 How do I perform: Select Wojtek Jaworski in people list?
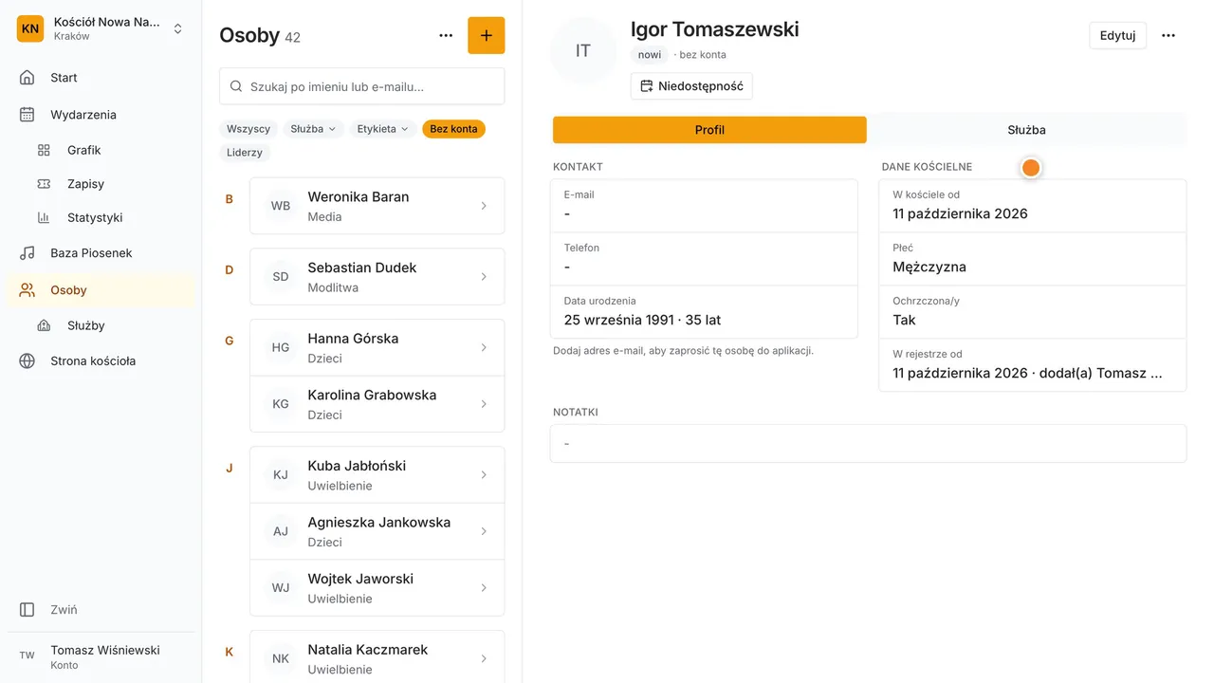click(377, 588)
